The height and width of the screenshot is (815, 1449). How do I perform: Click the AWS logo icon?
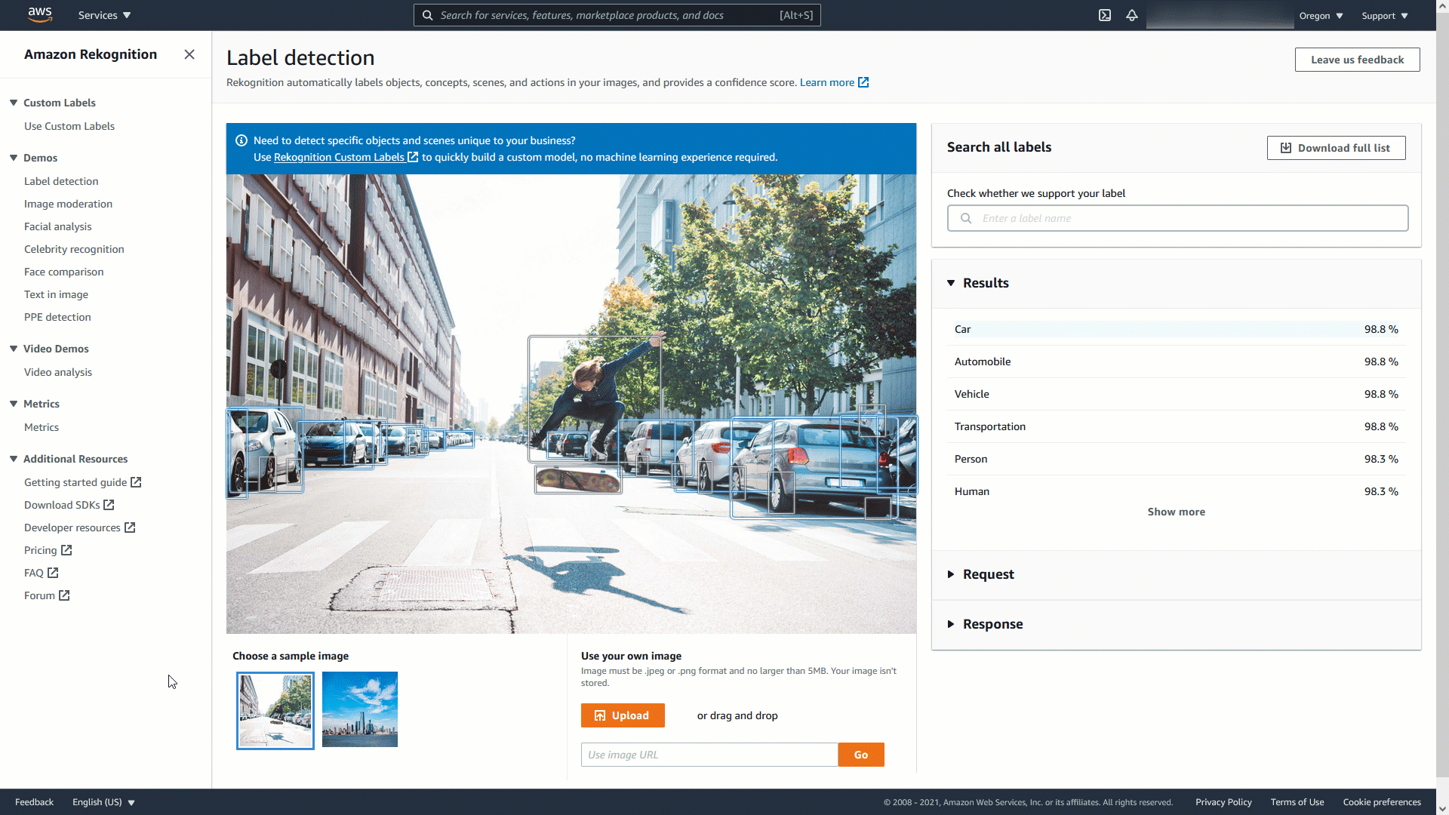pos(39,14)
